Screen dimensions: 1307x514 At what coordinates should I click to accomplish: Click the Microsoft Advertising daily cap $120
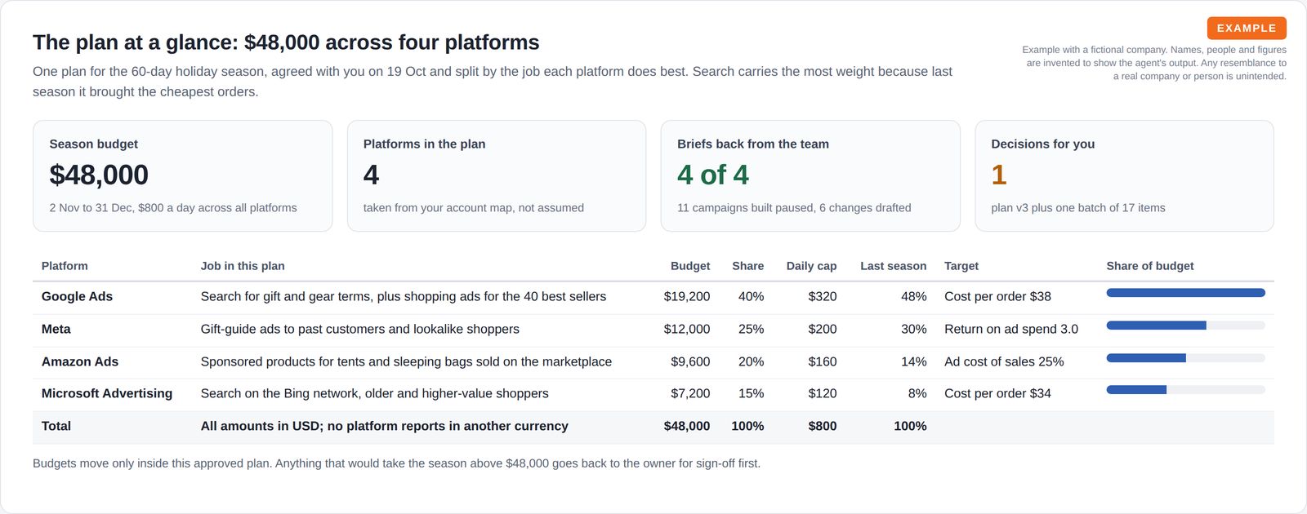823,393
